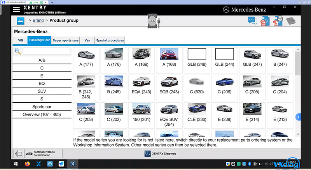The width and height of the screenshot is (311, 170).
Task: Launch Firefox from the taskbar
Action: pos(27,164)
